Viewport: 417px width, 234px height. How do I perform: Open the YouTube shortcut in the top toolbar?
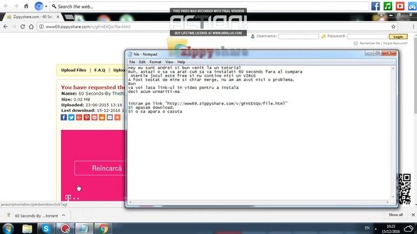pyautogui.click(x=399, y=6)
